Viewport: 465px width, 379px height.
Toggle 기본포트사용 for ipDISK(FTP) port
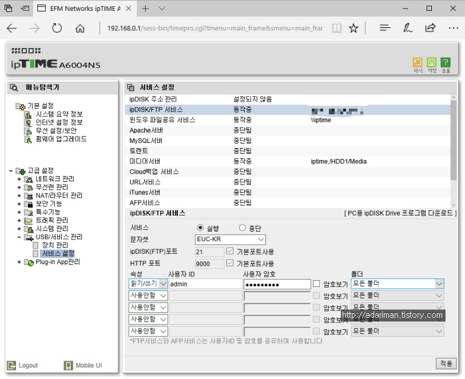(230, 252)
